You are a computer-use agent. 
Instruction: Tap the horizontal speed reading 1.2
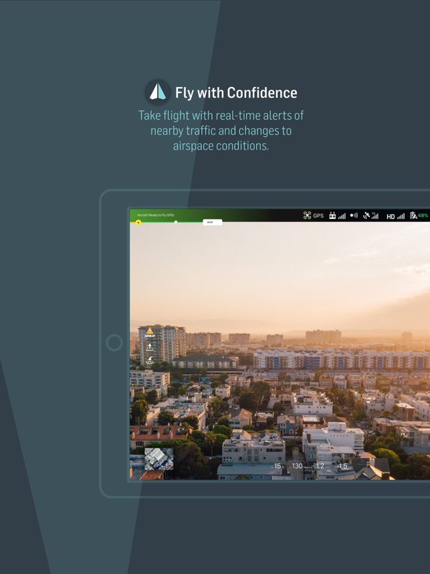320,466
